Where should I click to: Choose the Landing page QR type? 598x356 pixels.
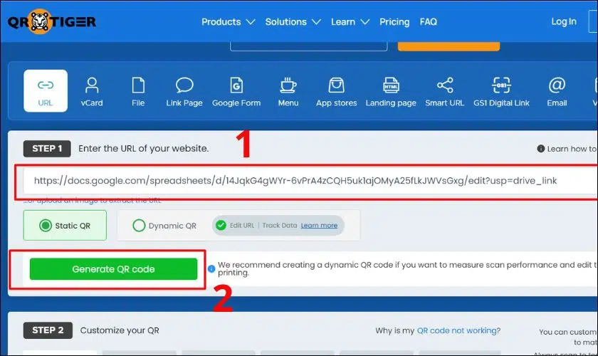[391, 92]
